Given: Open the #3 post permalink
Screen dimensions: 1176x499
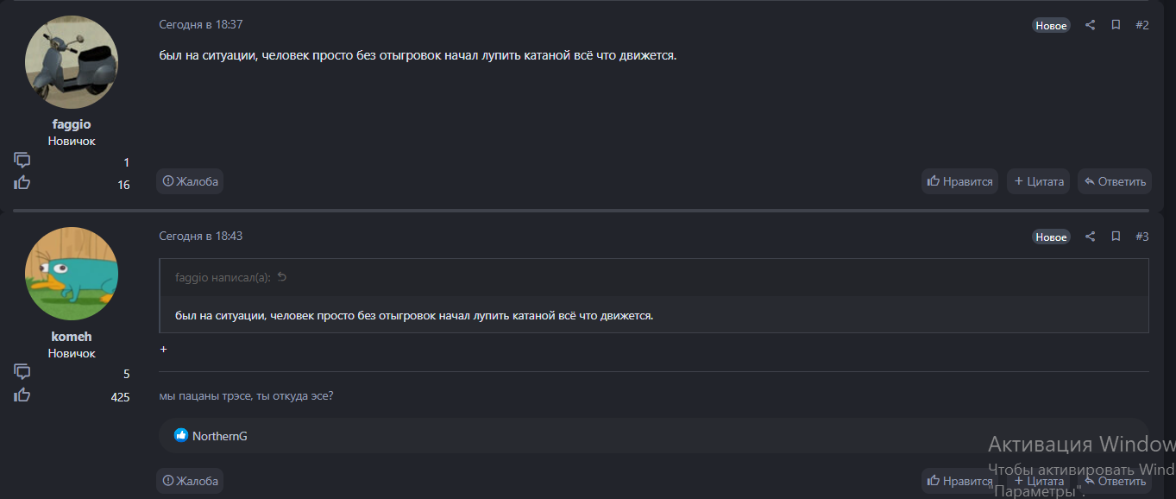Looking at the screenshot, I should coord(1141,237).
